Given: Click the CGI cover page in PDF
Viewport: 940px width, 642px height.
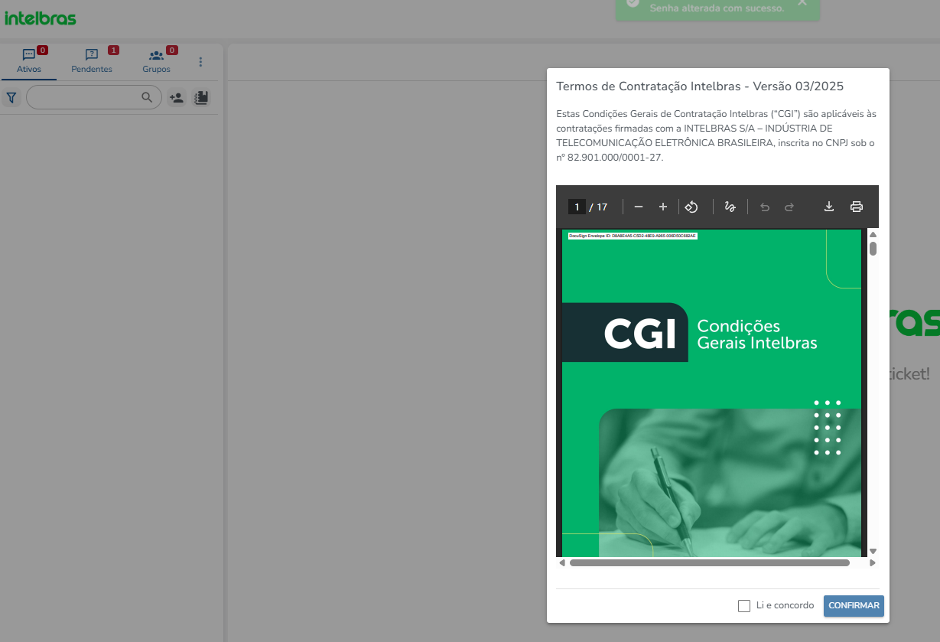Looking at the screenshot, I should tap(711, 393).
